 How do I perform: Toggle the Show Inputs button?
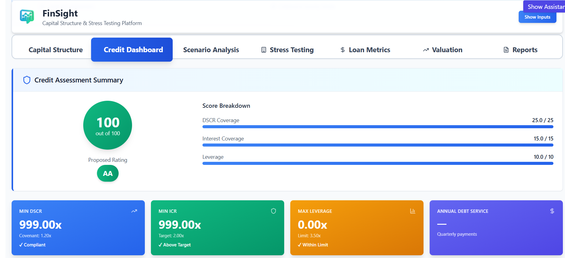pos(537,17)
